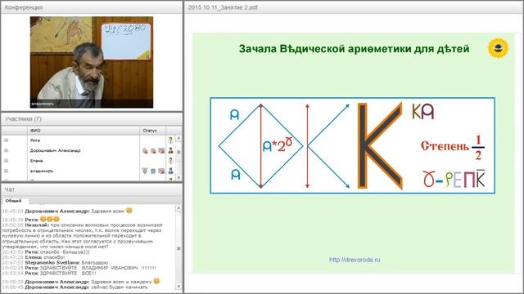Click first status icon for Дорошкевич Александр

(145, 150)
